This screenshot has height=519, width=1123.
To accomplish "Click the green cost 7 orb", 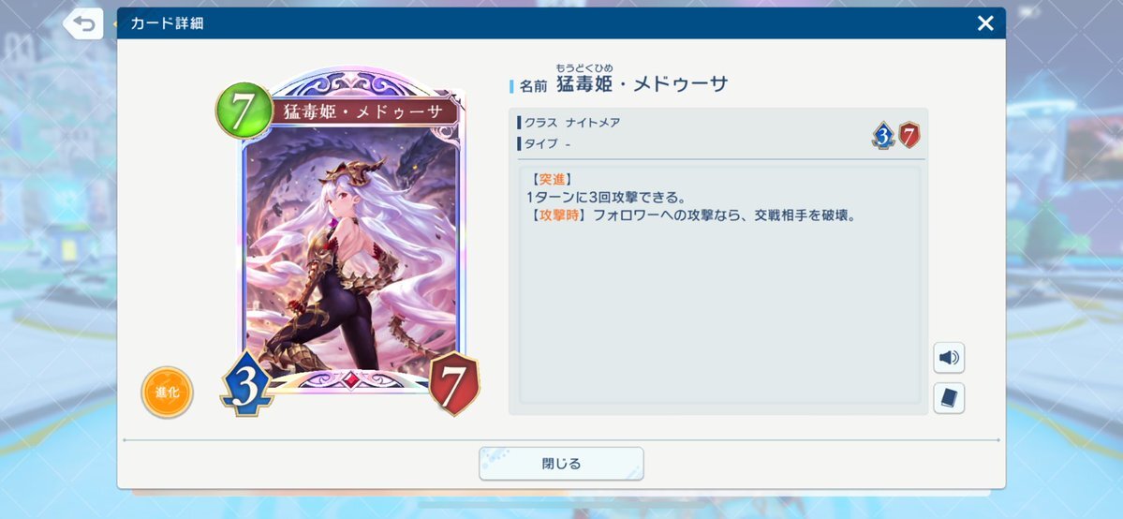I will point(244,111).
